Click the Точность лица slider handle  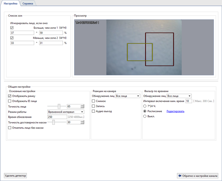[59, 107]
